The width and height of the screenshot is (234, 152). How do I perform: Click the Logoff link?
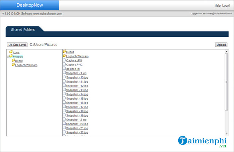226,5
